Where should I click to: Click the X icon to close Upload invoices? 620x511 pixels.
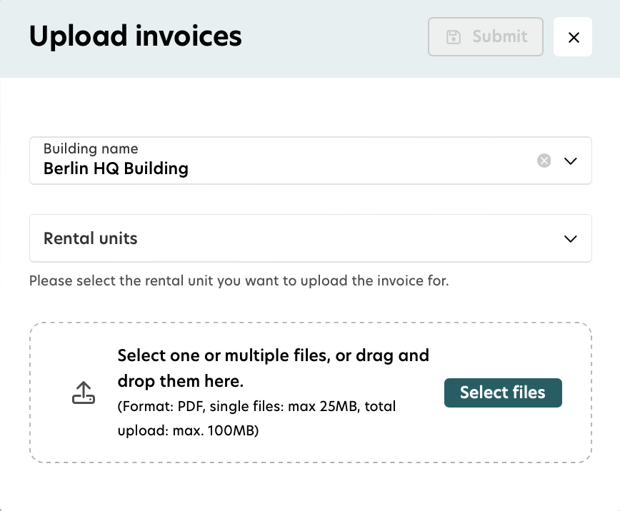(573, 36)
